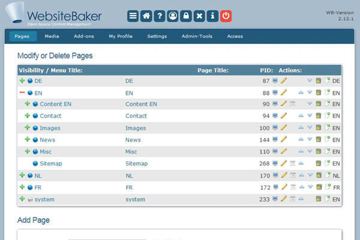The height and width of the screenshot is (240, 360).
Task: Open the user profile icon in header
Action: point(172,16)
